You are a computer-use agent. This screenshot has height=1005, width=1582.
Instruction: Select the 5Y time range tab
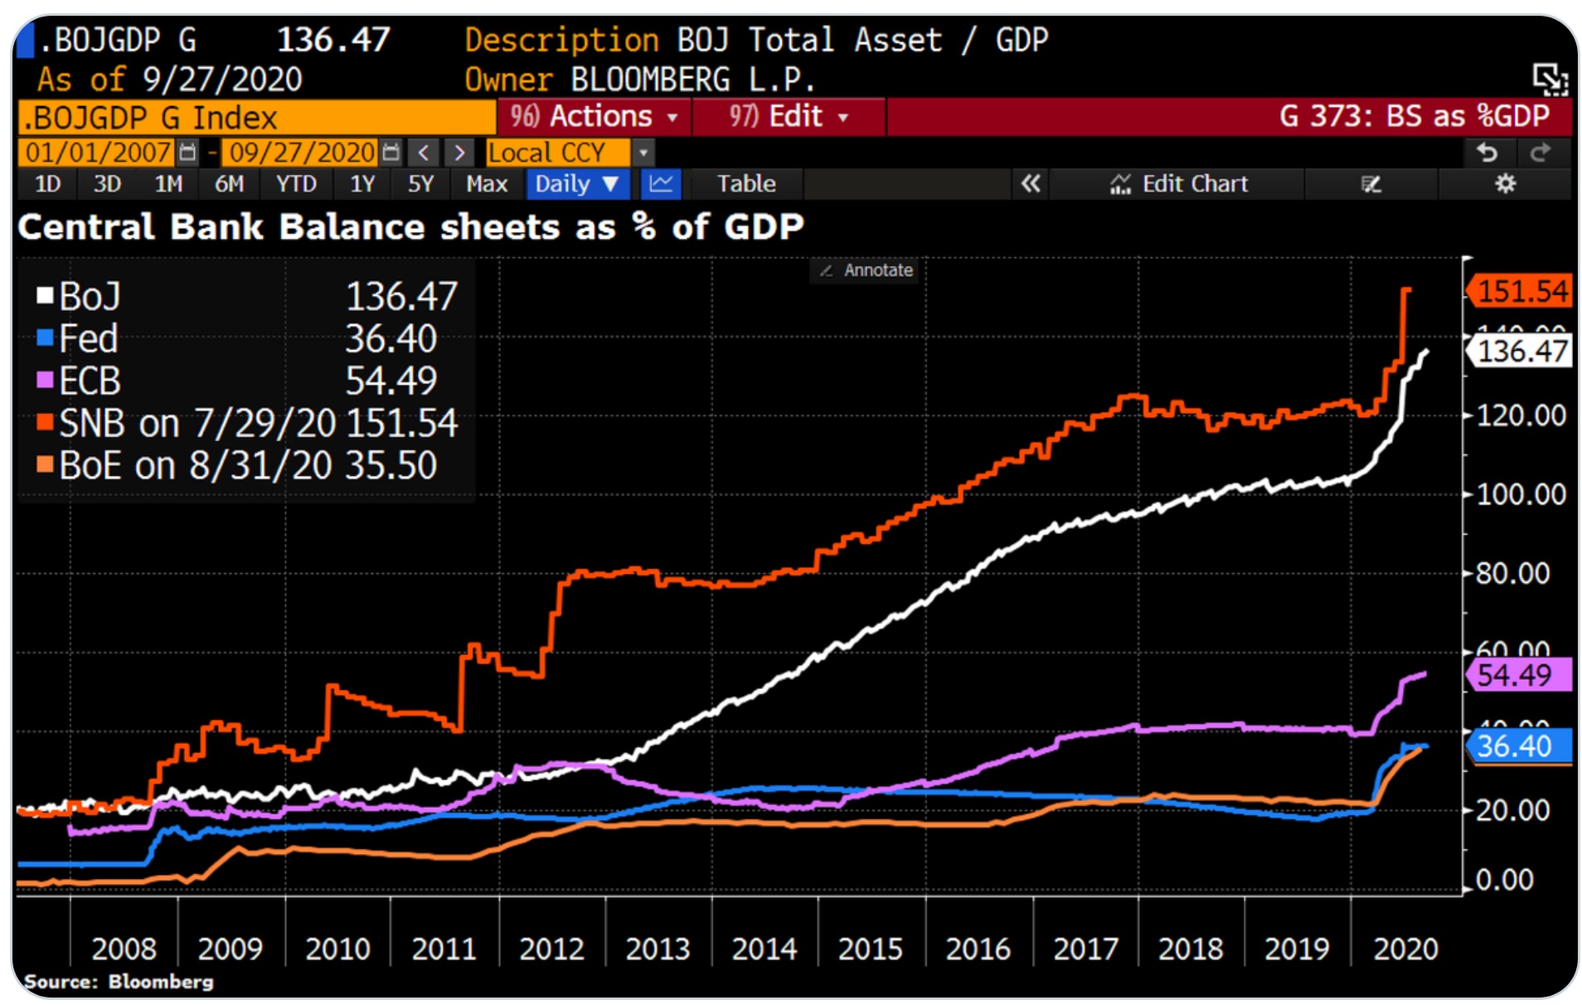point(420,184)
